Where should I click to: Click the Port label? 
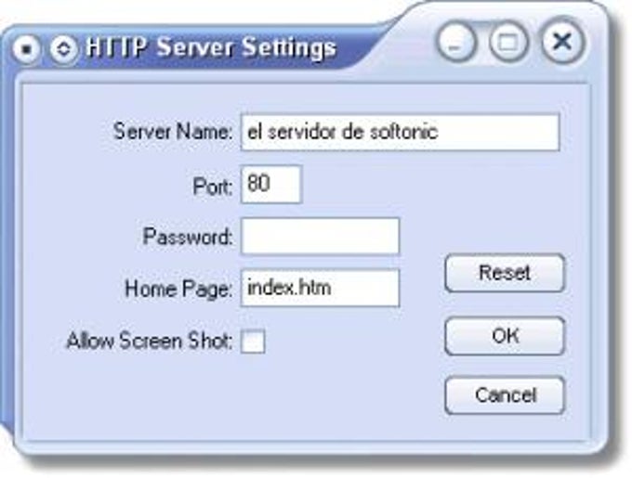click(213, 187)
